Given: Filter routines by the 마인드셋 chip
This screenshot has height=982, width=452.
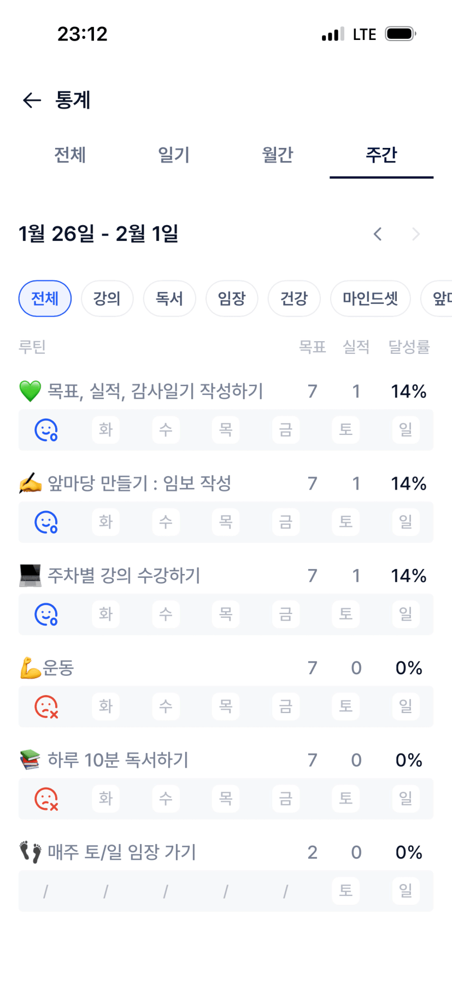Looking at the screenshot, I should (370, 298).
